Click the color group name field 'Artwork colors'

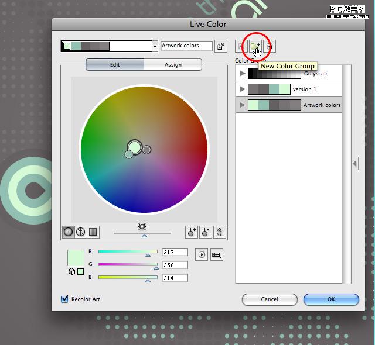(186, 46)
